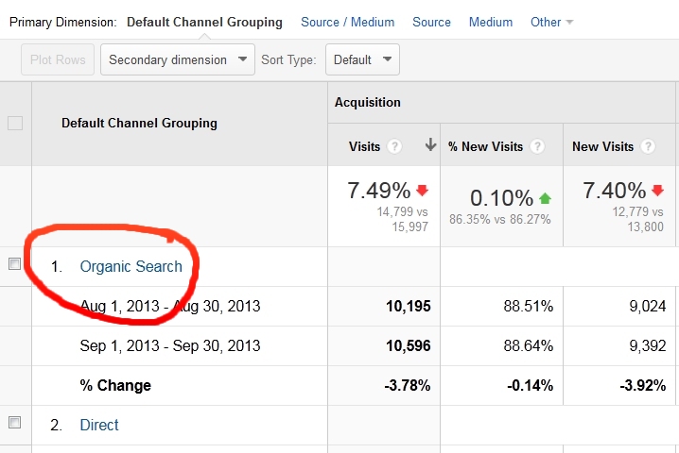Click the 7.40% new visits summary
The width and height of the screenshot is (679, 453).
pos(614,191)
